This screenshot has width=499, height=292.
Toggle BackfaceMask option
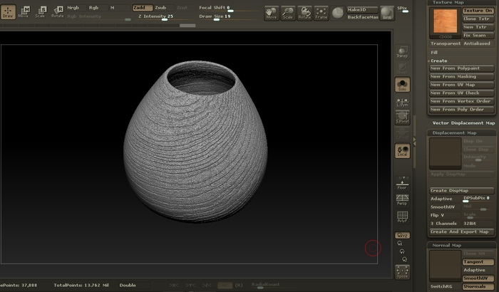pos(362,17)
